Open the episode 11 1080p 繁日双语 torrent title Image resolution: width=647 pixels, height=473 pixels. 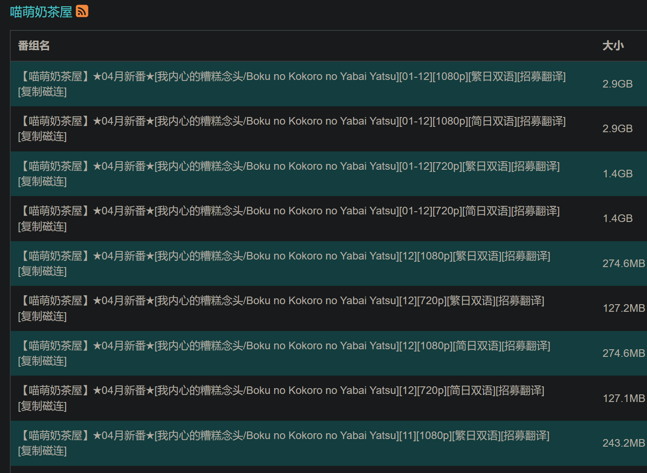coord(284,435)
